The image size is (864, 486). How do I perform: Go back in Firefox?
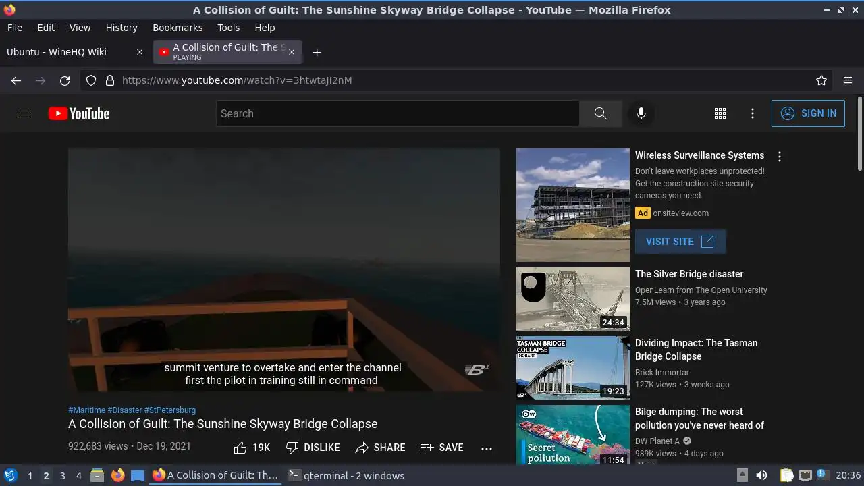(16, 80)
